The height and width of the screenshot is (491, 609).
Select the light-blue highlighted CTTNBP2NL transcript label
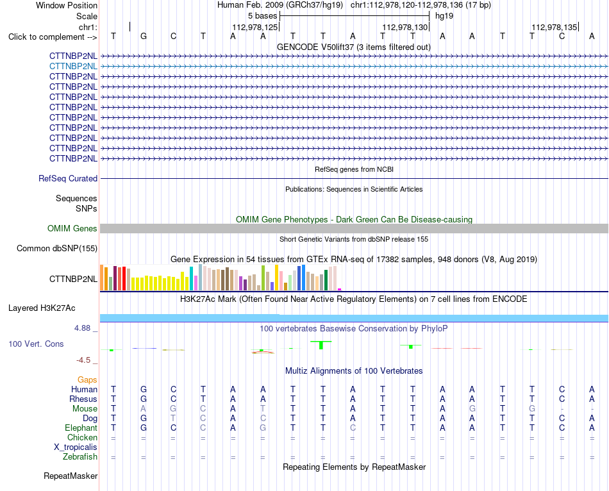tap(73, 67)
